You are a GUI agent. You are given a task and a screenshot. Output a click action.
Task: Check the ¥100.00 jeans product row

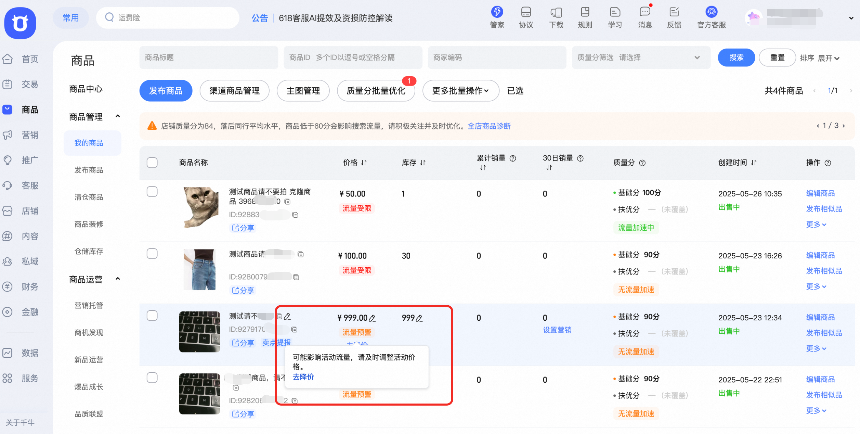coord(152,254)
